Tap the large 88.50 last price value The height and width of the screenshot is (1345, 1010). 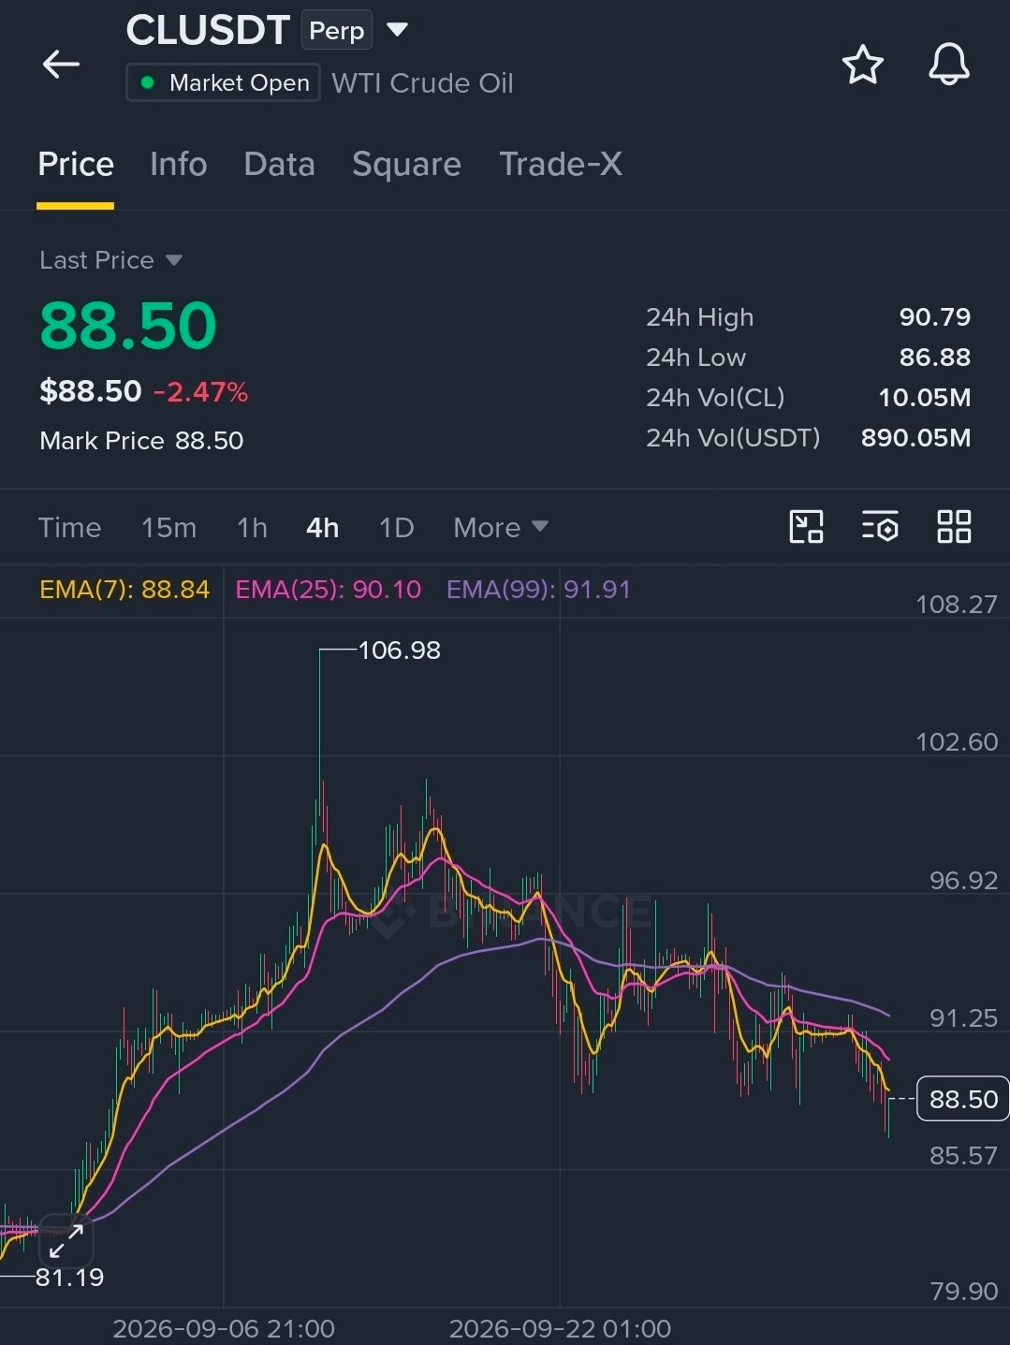[128, 326]
